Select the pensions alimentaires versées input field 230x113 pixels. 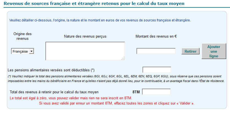coord(157,70)
